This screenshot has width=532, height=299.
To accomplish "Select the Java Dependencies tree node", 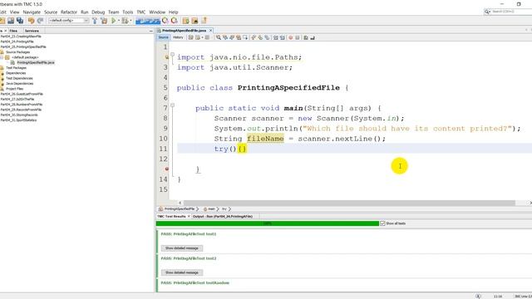I will (19, 83).
